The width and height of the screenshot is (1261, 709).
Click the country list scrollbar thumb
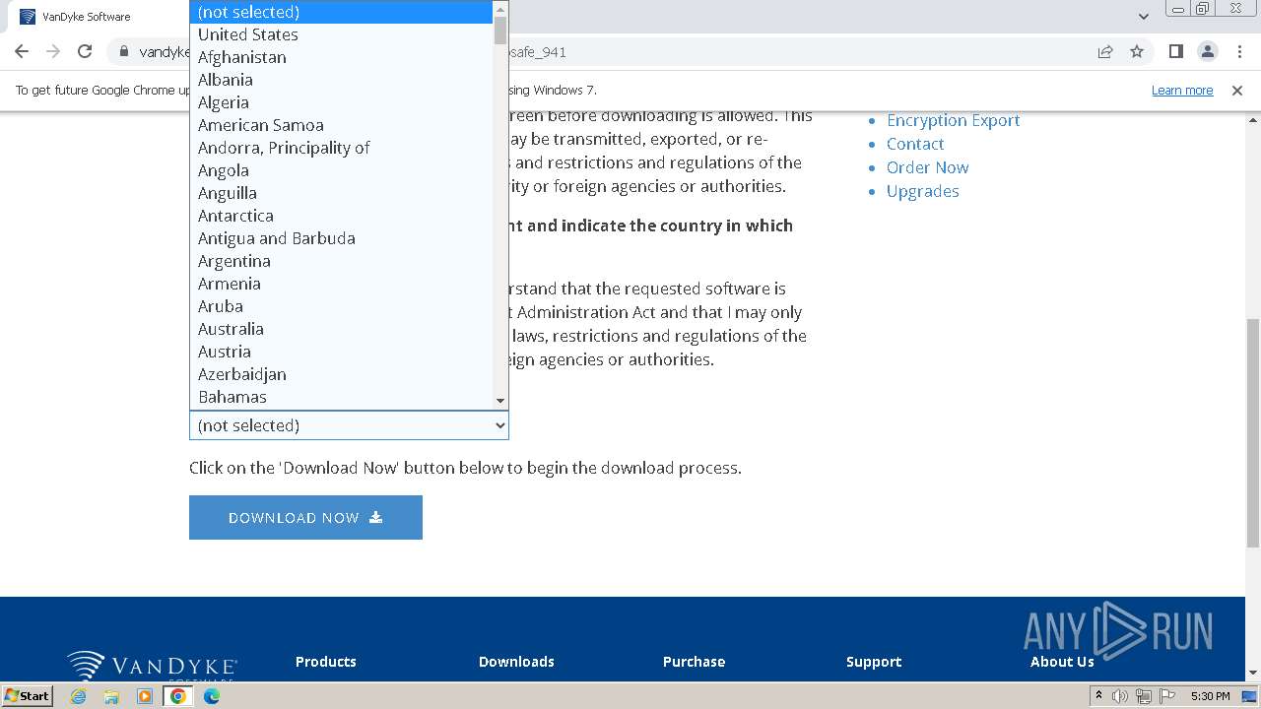point(500,31)
